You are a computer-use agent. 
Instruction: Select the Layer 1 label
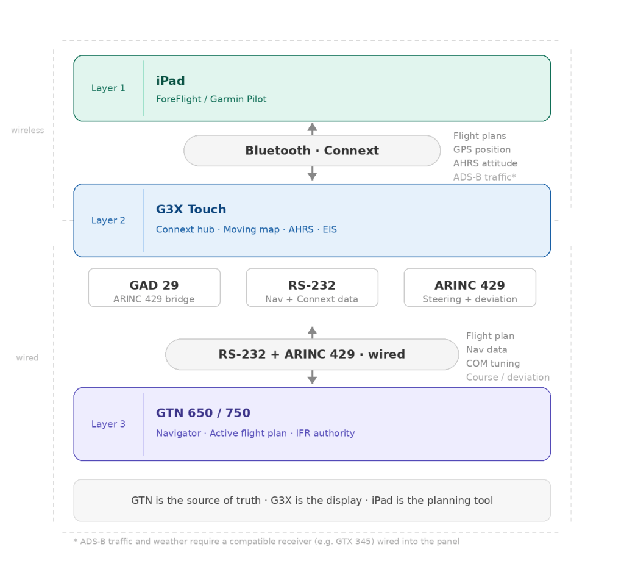coord(108,88)
